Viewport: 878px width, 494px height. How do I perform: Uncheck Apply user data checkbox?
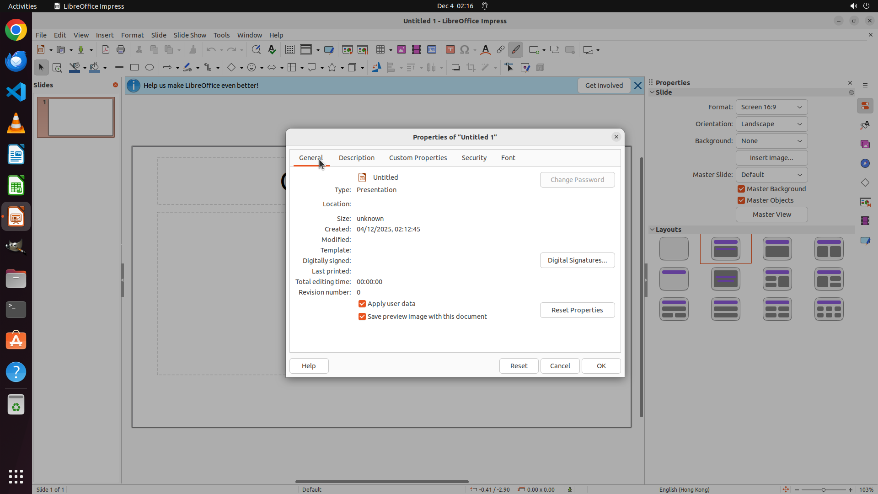362,304
